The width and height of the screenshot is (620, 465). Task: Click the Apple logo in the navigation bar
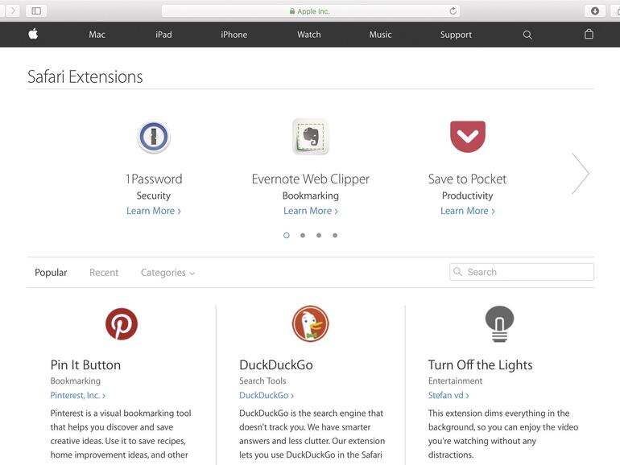point(33,34)
